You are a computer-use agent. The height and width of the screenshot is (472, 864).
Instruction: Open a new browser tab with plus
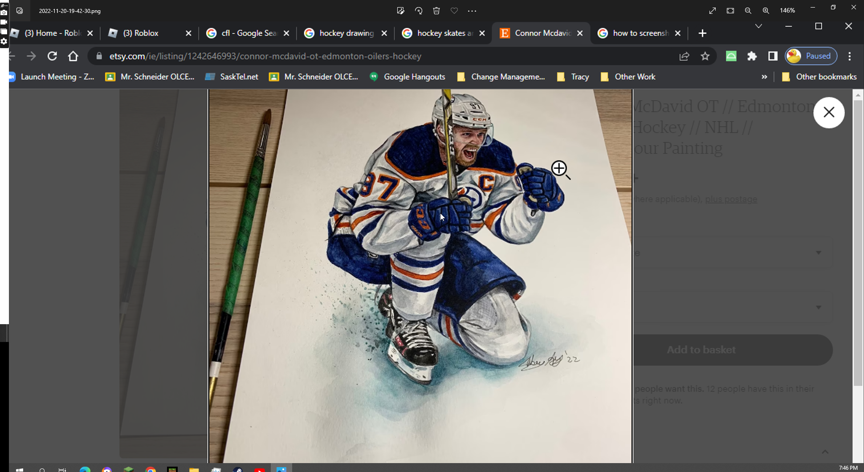pos(702,33)
